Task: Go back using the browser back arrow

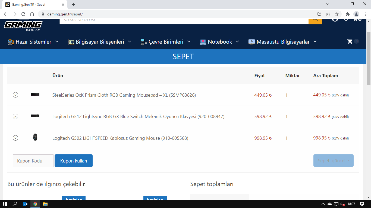Action: 6,14
